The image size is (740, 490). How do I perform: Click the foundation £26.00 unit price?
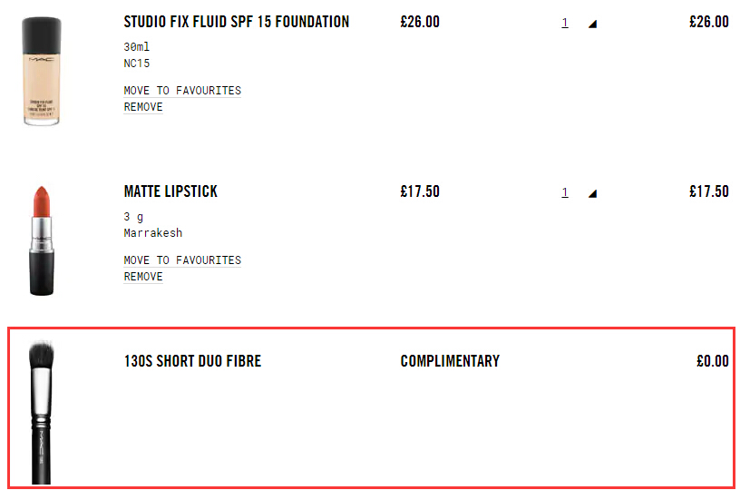point(420,22)
